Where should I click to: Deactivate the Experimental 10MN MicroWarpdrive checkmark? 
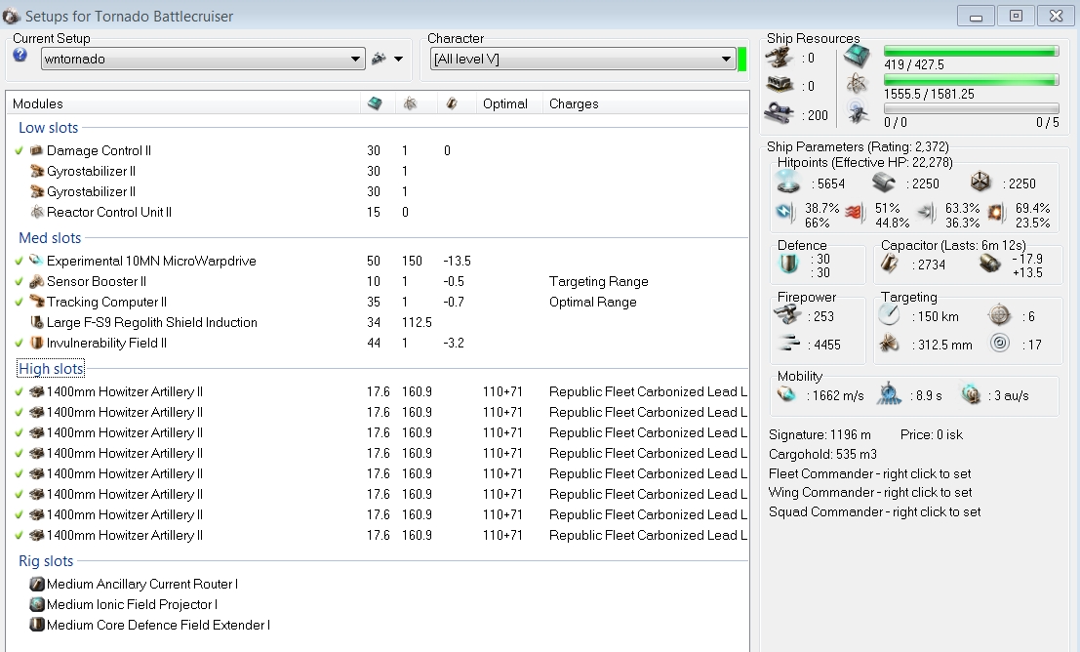20,261
